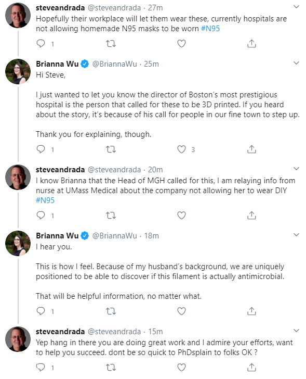Screen dimensions: 306x379
Task: Retweet steveandrada's 27m tweet about homemade masks
Action: (111, 44)
